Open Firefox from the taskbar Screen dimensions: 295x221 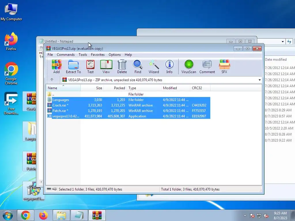click(43, 215)
